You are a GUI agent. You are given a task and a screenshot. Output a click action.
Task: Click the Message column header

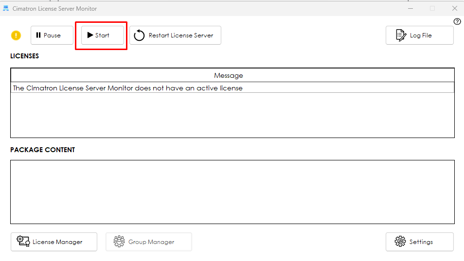coord(232,75)
